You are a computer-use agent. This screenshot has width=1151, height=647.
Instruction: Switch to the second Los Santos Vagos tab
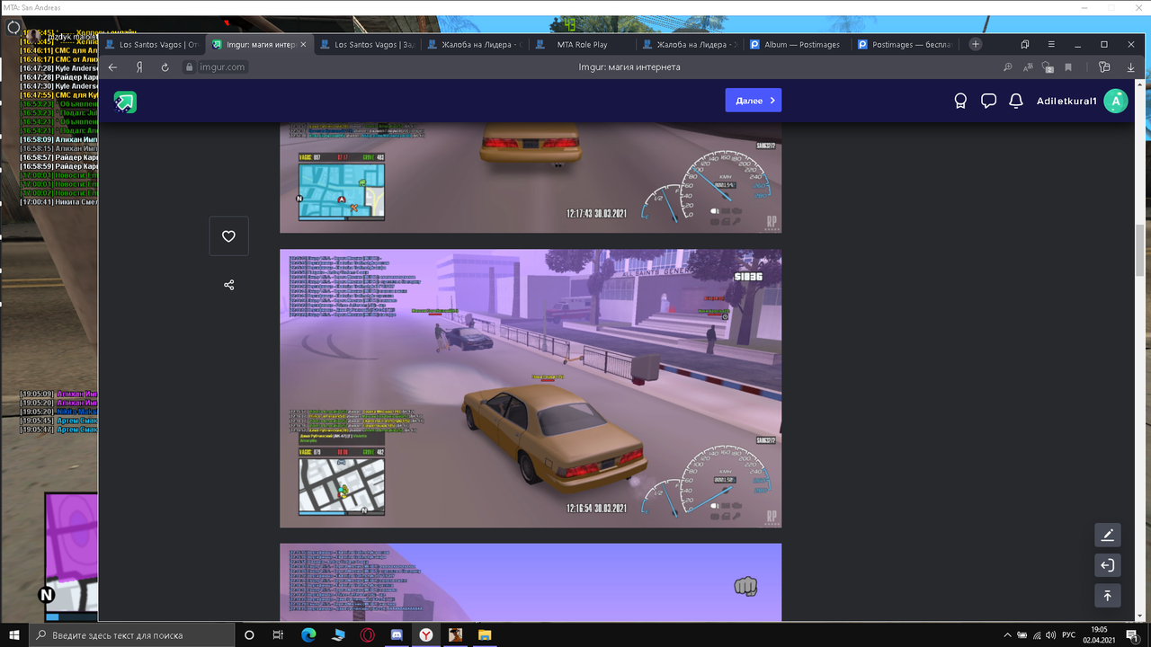coord(367,44)
